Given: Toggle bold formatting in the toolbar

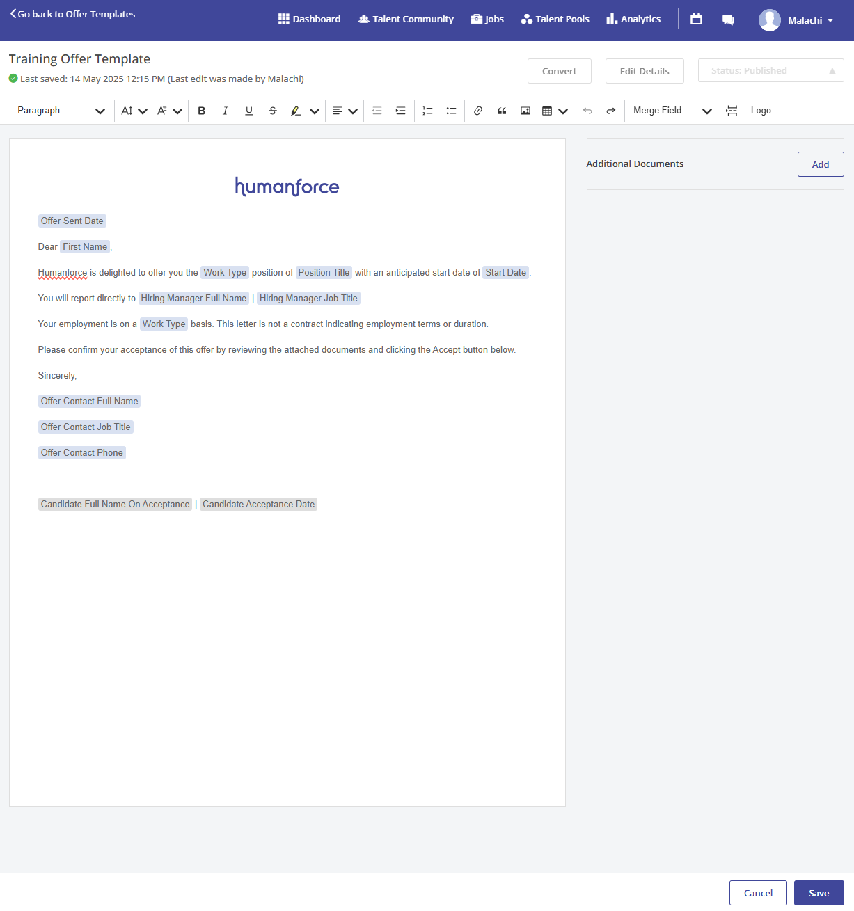Looking at the screenshot, I should tap(202, 111).
